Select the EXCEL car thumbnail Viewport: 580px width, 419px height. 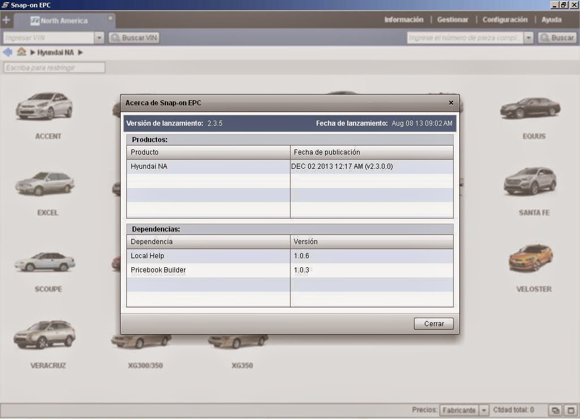tap(45, 183)
